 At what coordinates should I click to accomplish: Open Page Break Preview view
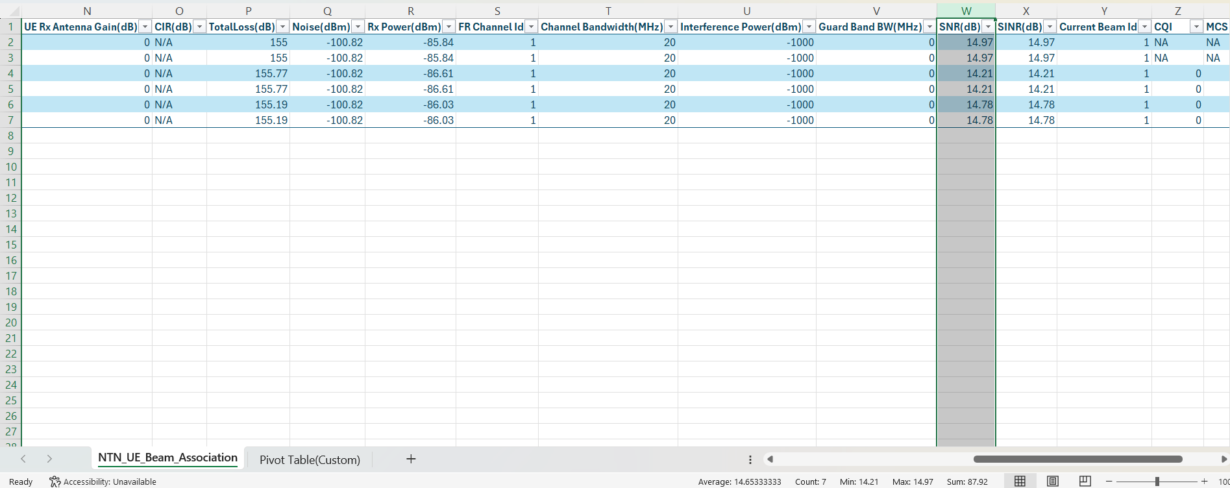[1085, 481]
